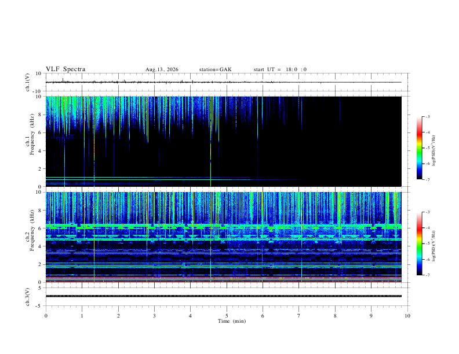Click the ch.3(V) waveform band
The width and height of the screenshot is (459, 354).
point(223,296)
